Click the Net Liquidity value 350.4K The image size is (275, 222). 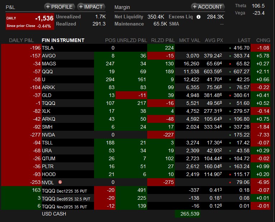click(156, 17)
